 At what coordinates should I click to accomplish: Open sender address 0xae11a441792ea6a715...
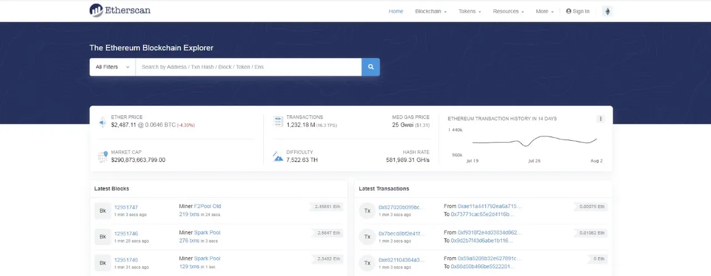[490, 206]
